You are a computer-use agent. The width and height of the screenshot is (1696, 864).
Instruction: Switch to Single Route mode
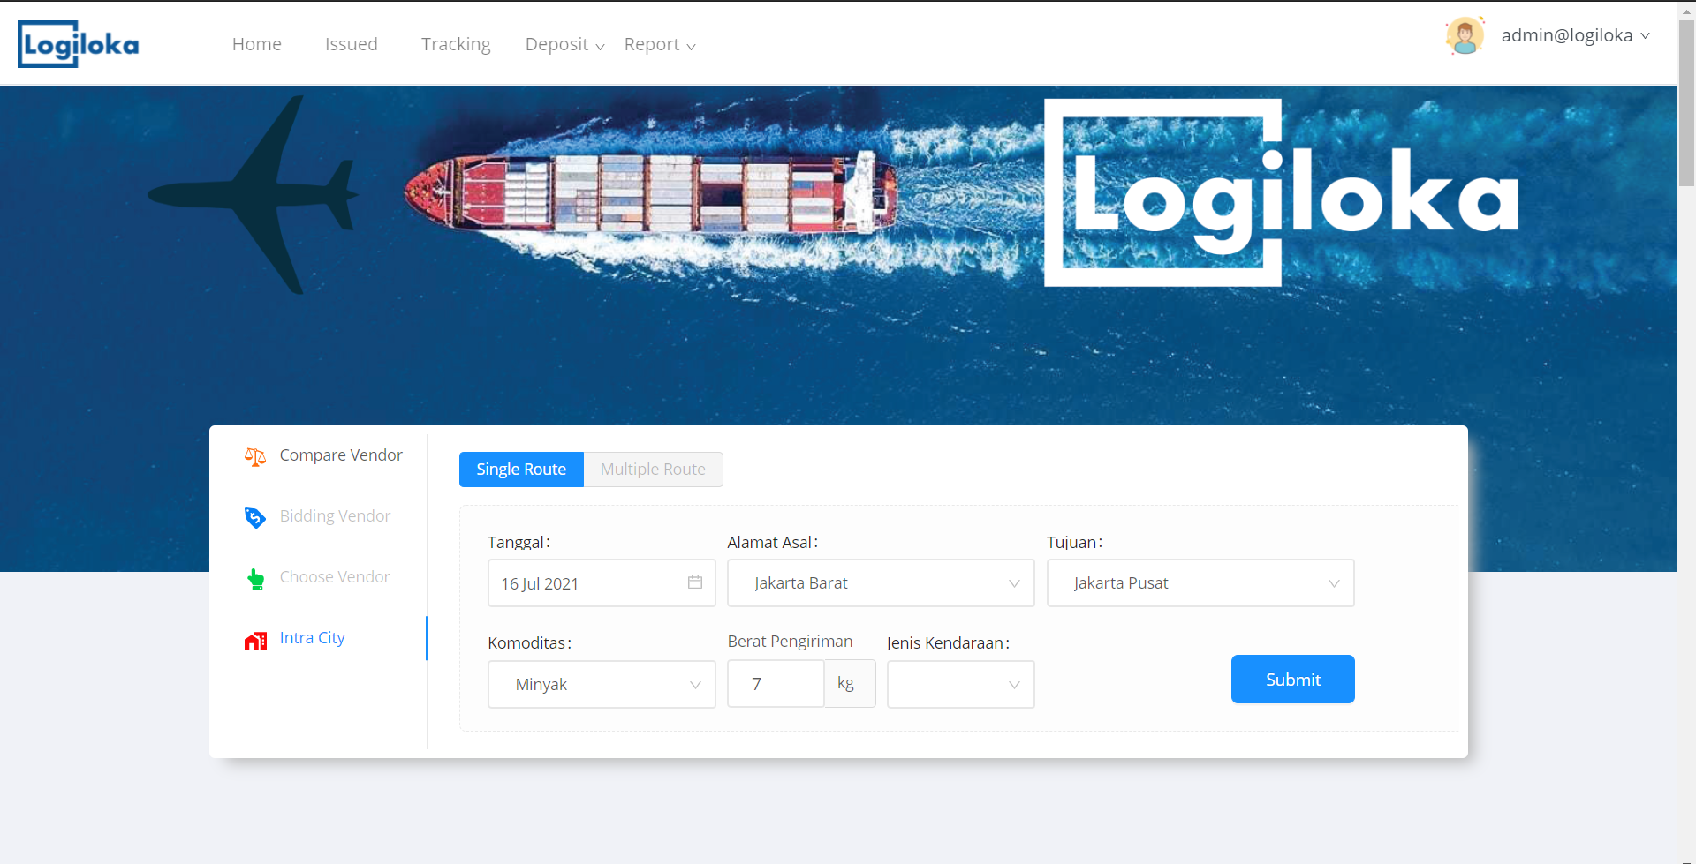(521, 470)
